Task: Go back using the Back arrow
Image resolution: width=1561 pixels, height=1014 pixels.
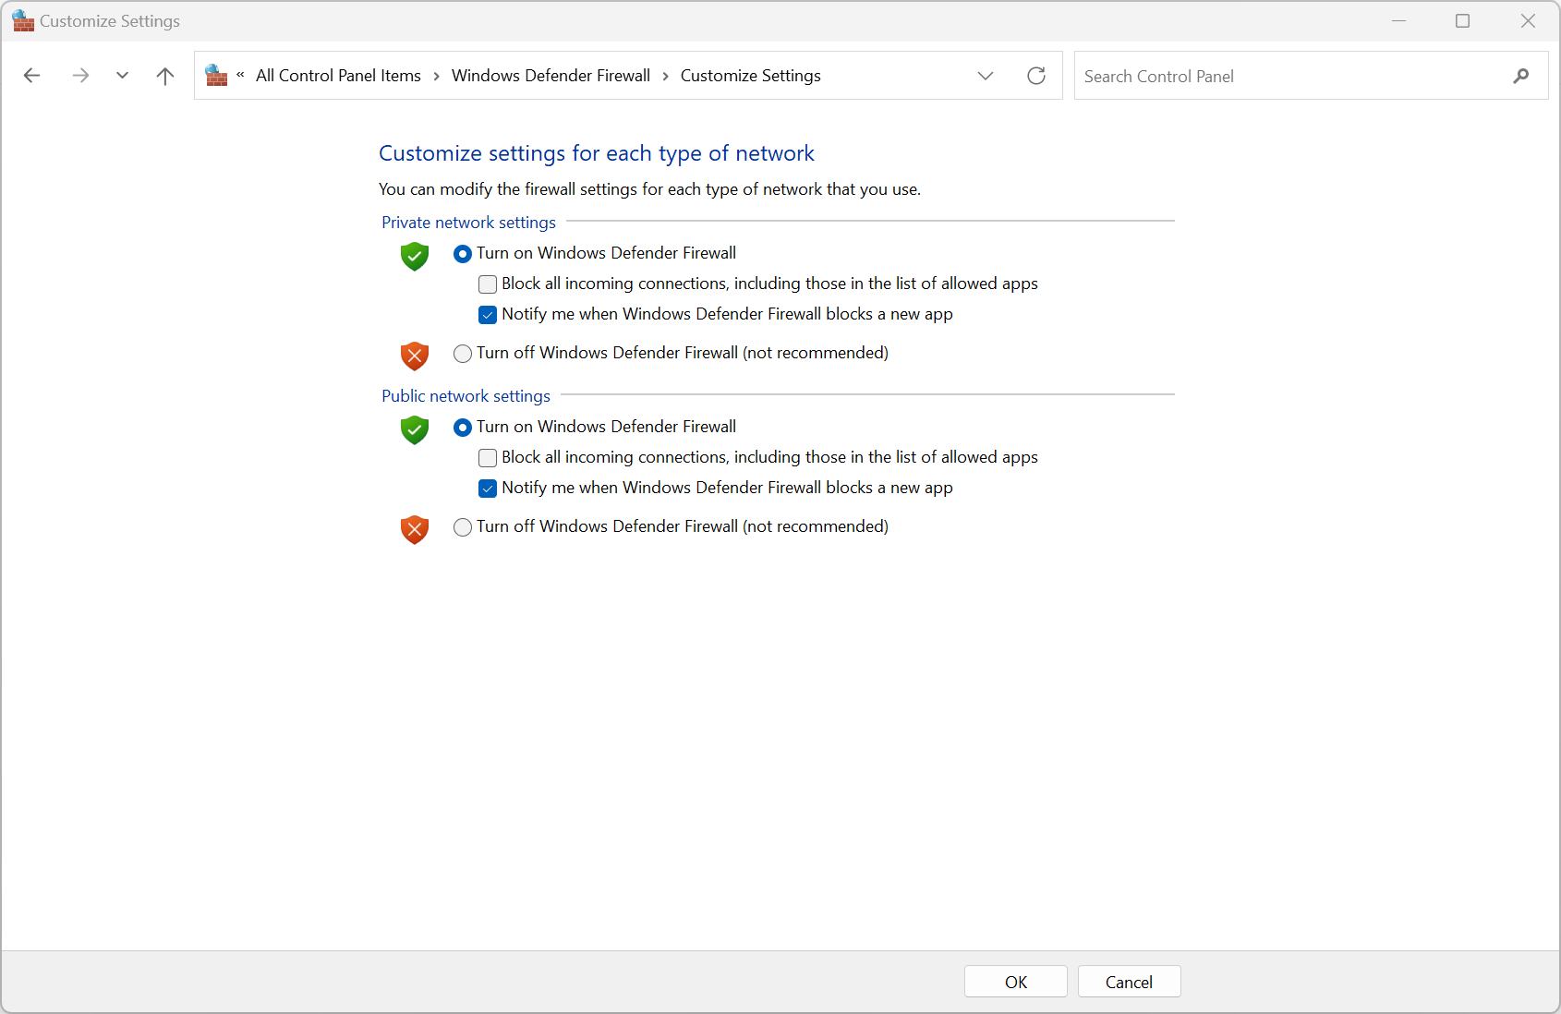Action: pyautogui.click(x=31, y=76)
